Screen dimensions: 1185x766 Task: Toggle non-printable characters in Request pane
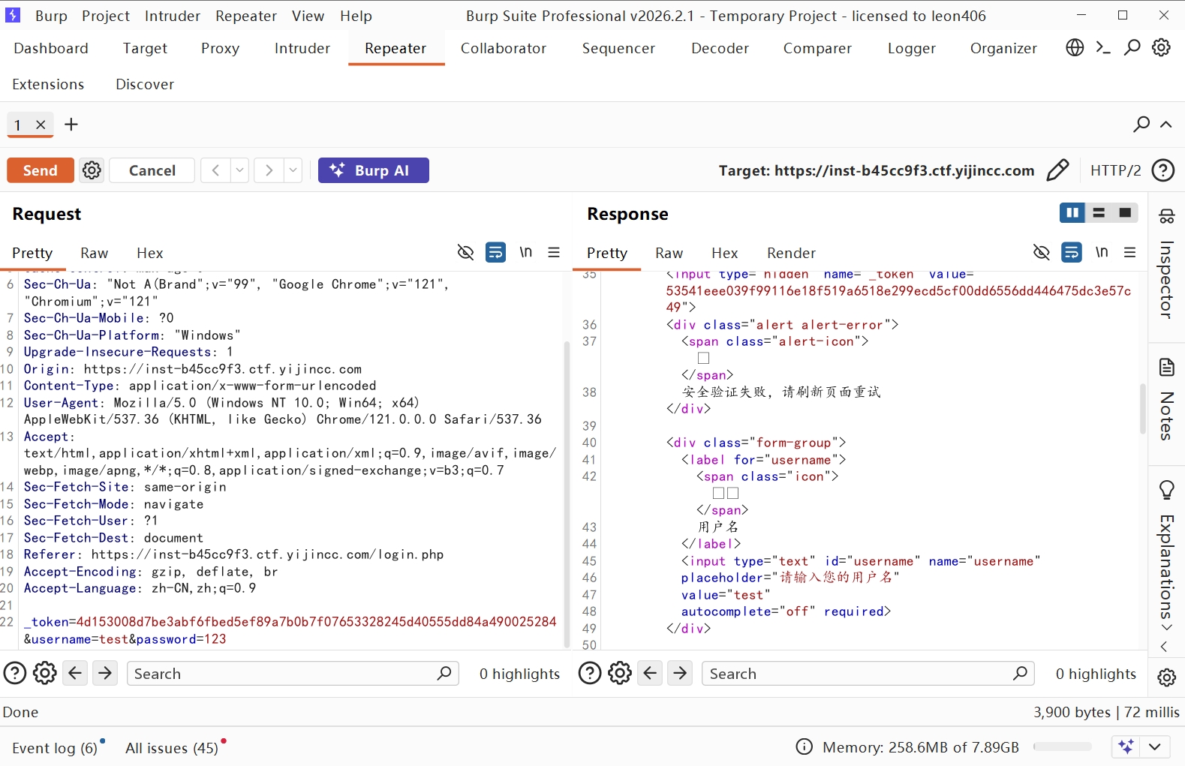(x=525, y=253)
